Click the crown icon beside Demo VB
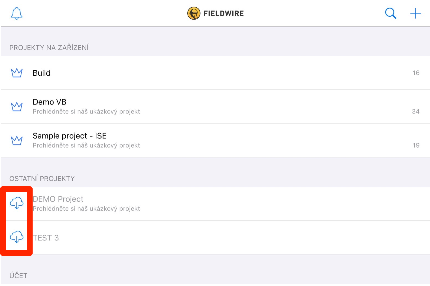This screenshot has width=430, height=286. 17,107
